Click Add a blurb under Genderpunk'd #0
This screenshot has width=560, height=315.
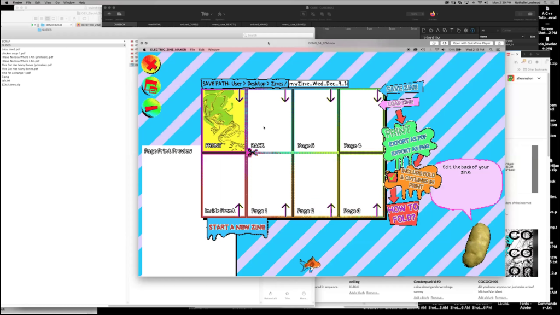point(421,297)
